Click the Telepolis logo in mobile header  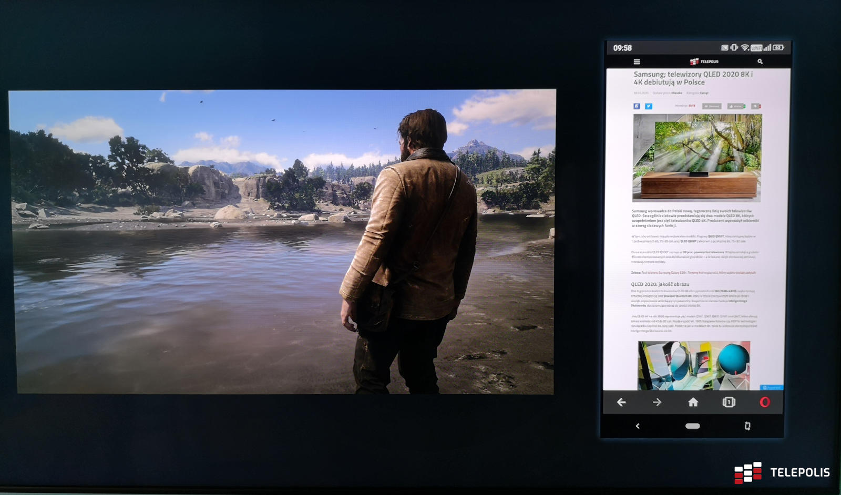click(704, 61)
